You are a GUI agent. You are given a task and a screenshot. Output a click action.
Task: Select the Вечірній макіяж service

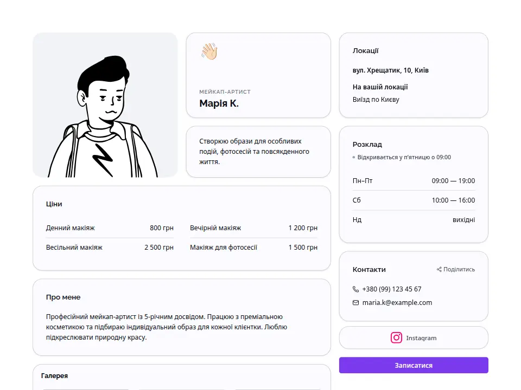[215, 228]
